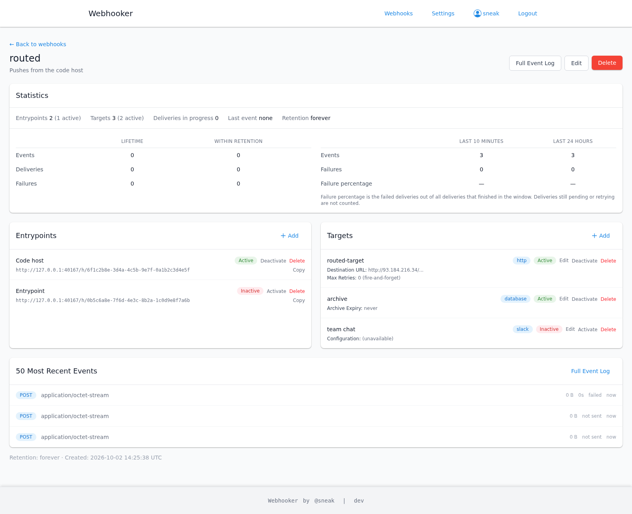Click the Destination URL value for routed-target

click(395, 270)
